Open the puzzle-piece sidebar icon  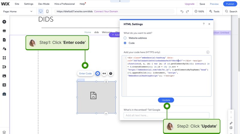point(4,67)
